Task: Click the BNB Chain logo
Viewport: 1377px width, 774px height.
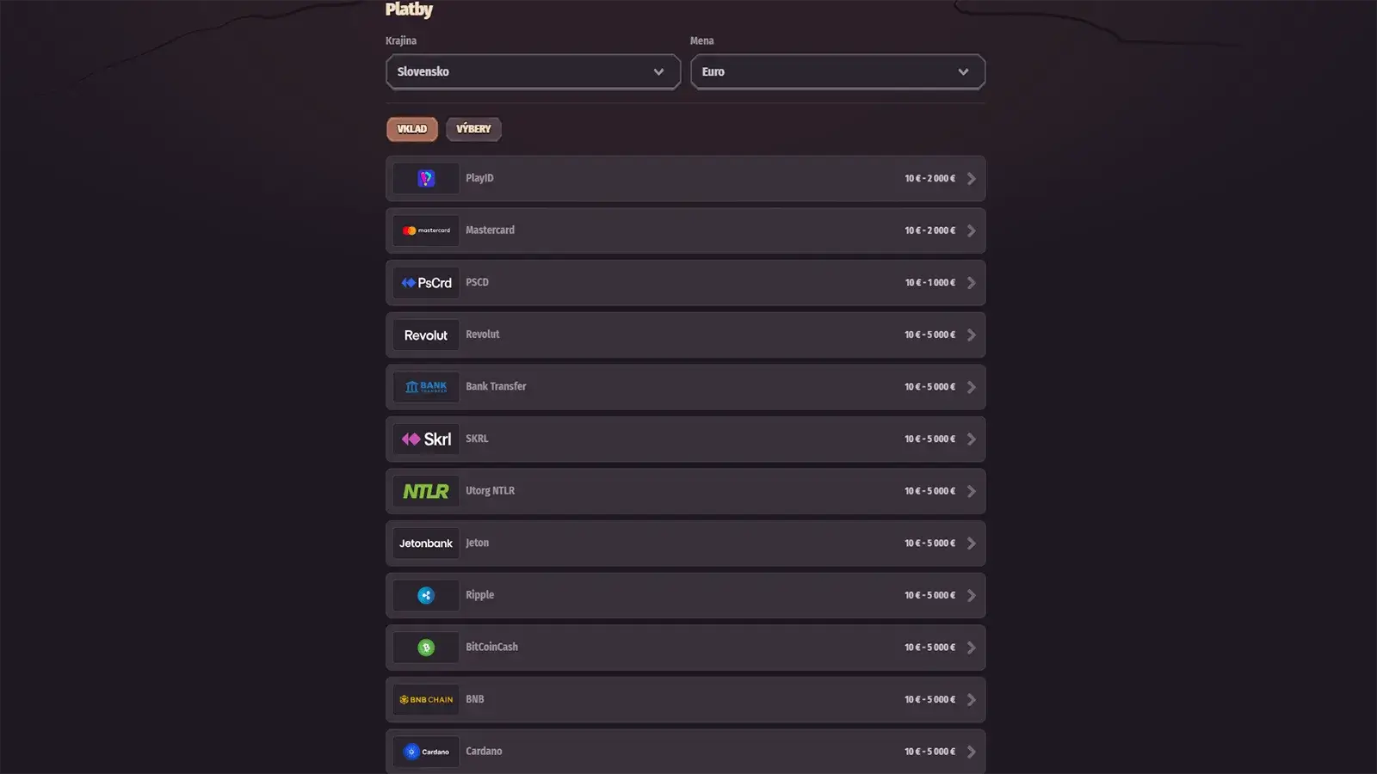Action: pyautogui.click(x=426, y=700)
